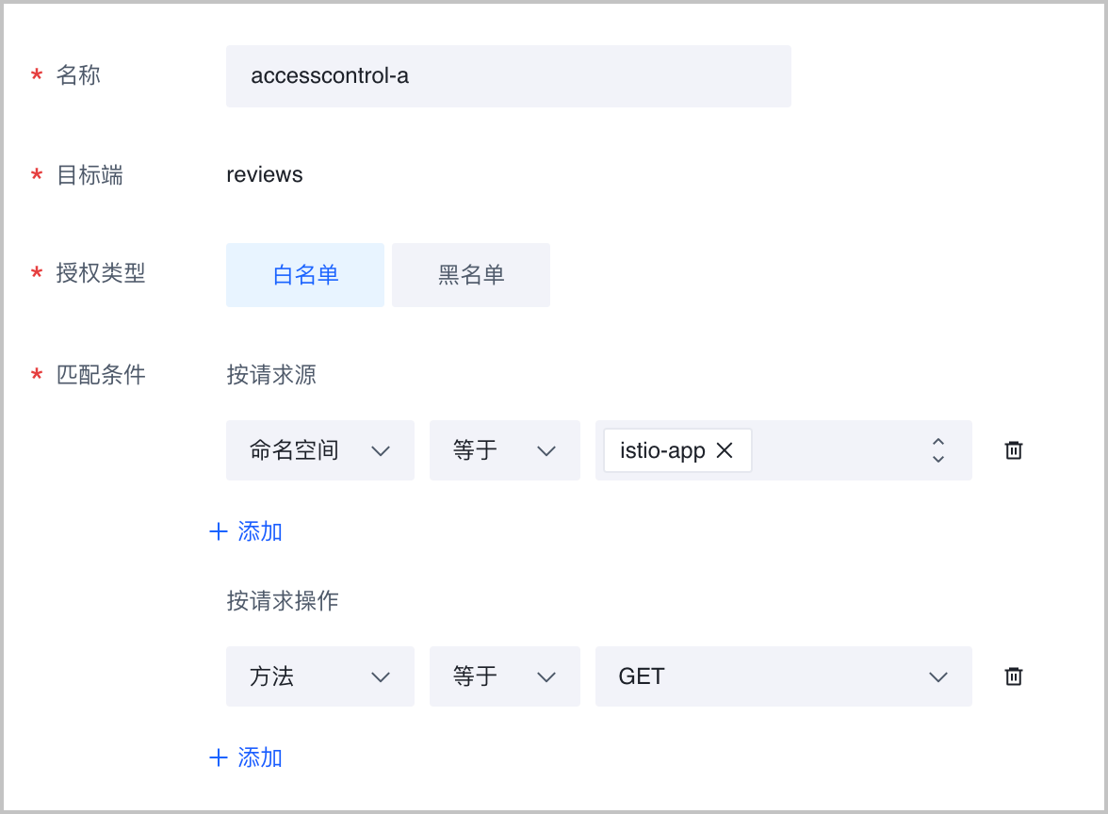Click the 授权类型 field label

point(101,273)
